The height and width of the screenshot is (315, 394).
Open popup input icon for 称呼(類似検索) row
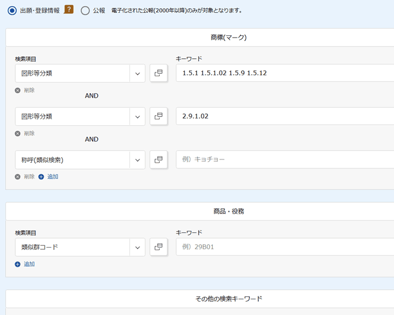tap(159, 159)
